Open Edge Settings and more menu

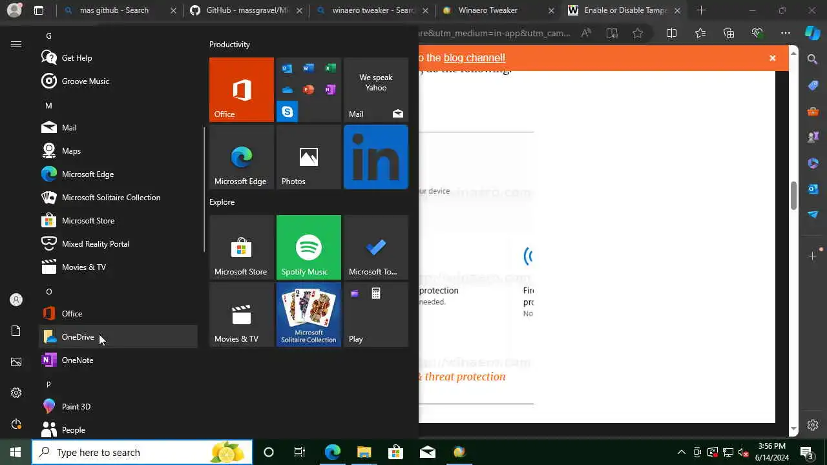(x=785, y=34)
